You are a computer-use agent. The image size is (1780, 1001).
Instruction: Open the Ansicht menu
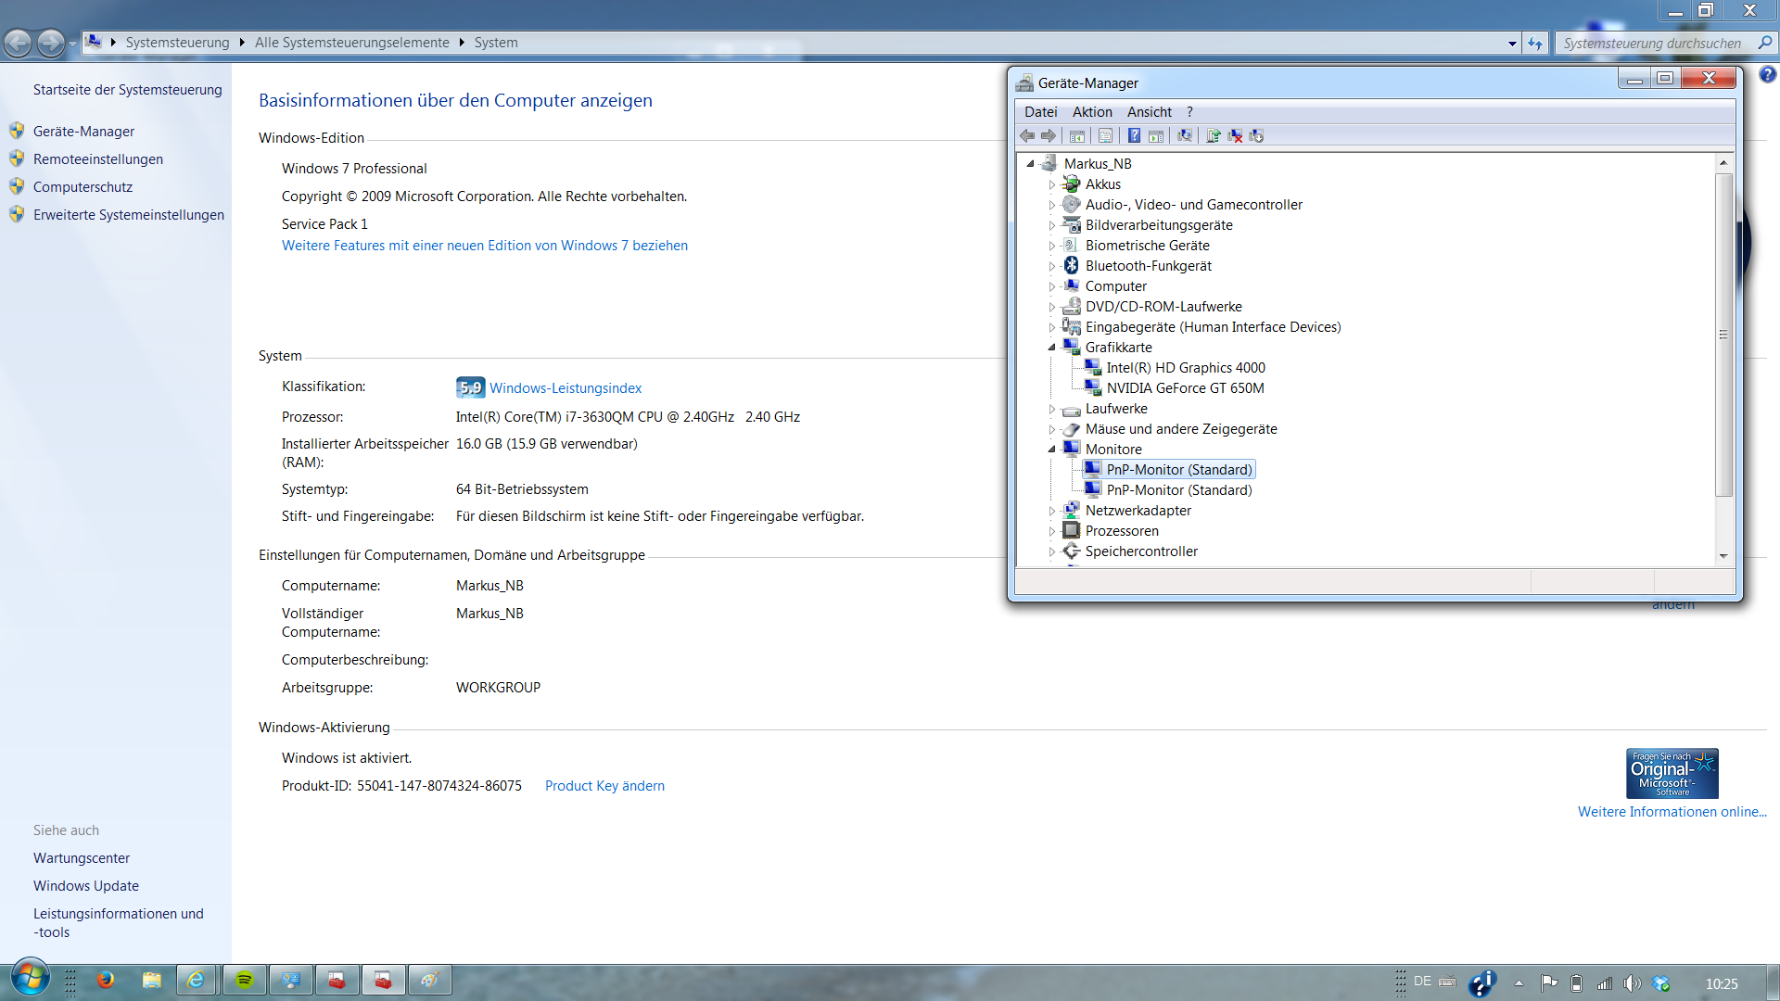pyautogui.click(x=1149, y=112)
